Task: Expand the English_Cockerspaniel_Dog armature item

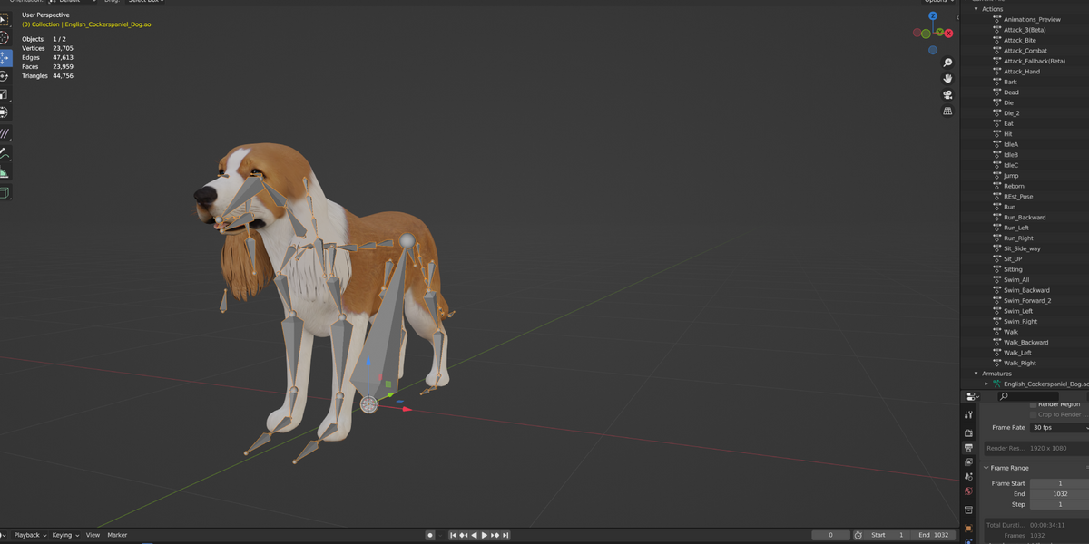Action: (x=987, y=384)
